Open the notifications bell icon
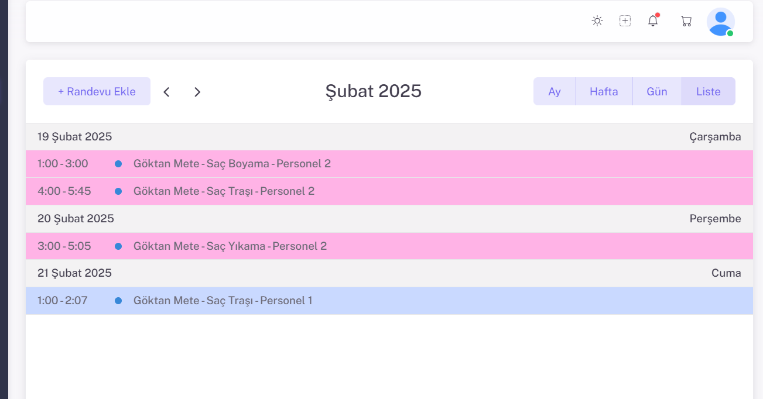Image resolution: width=763 pixels, height=399 pixels. point(653,21)
